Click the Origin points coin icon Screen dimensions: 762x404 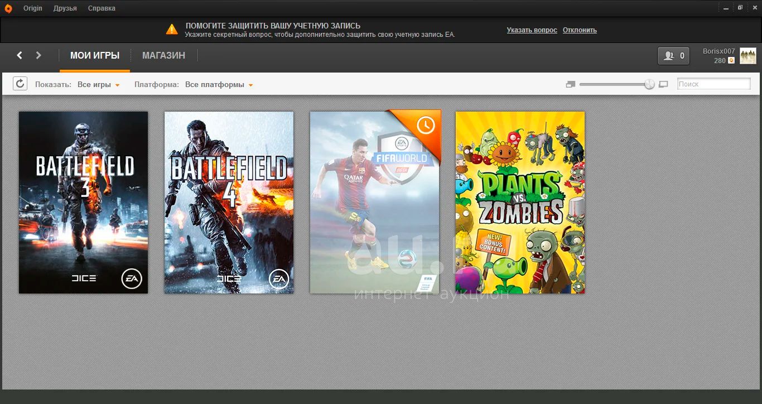pyautogui.click(x=731, y=60)
